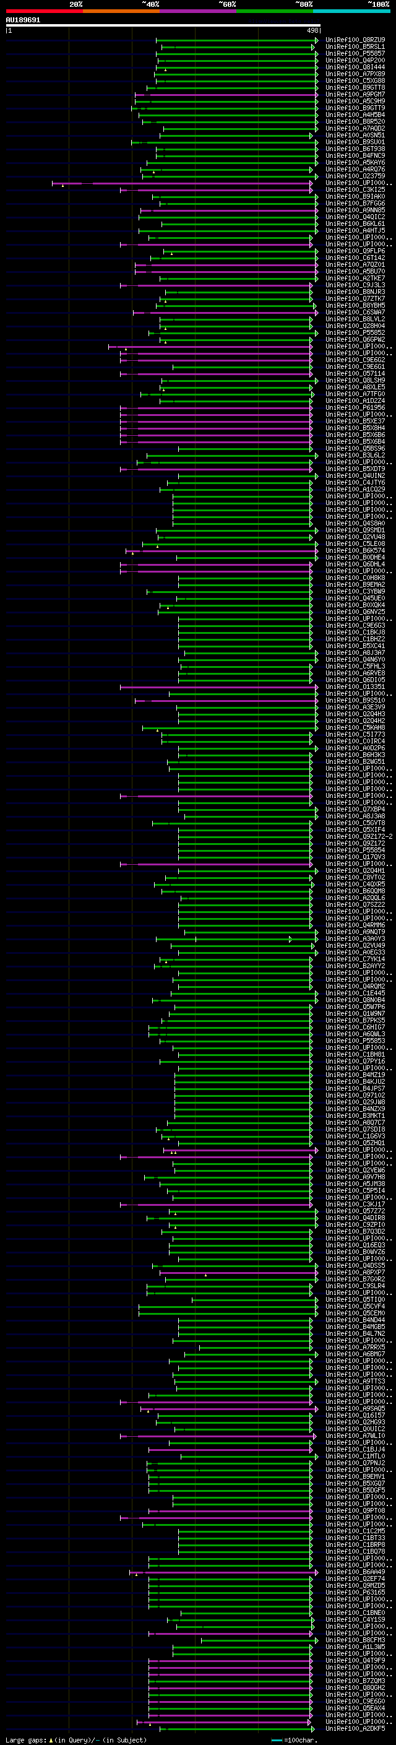Select the UniRef100_Q4P200 label

click(x=355, y=60)
